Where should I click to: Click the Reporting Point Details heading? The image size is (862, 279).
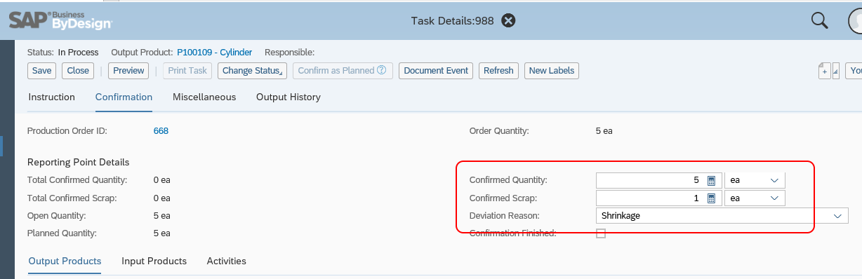(x=78, y=162)
